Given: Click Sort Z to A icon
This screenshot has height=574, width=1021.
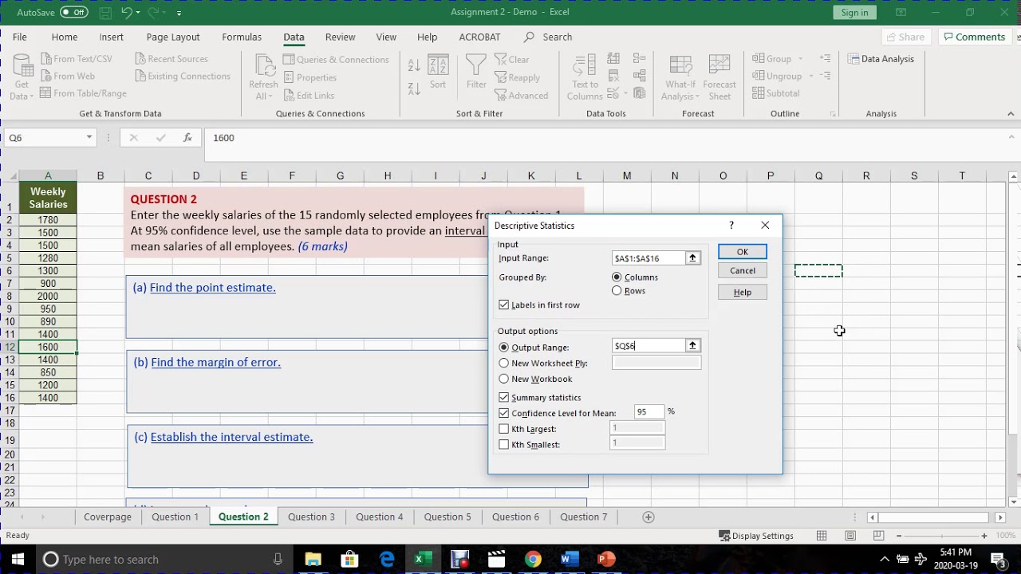Looking at the screenshot, I should [414, 88].
